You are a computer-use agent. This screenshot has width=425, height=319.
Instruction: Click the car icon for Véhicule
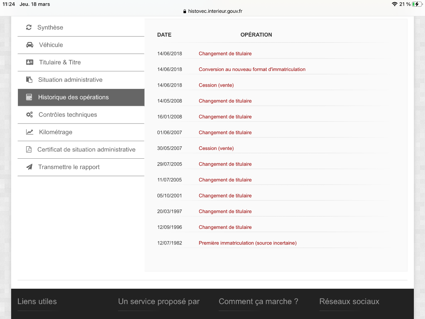(x=29, y=45)
